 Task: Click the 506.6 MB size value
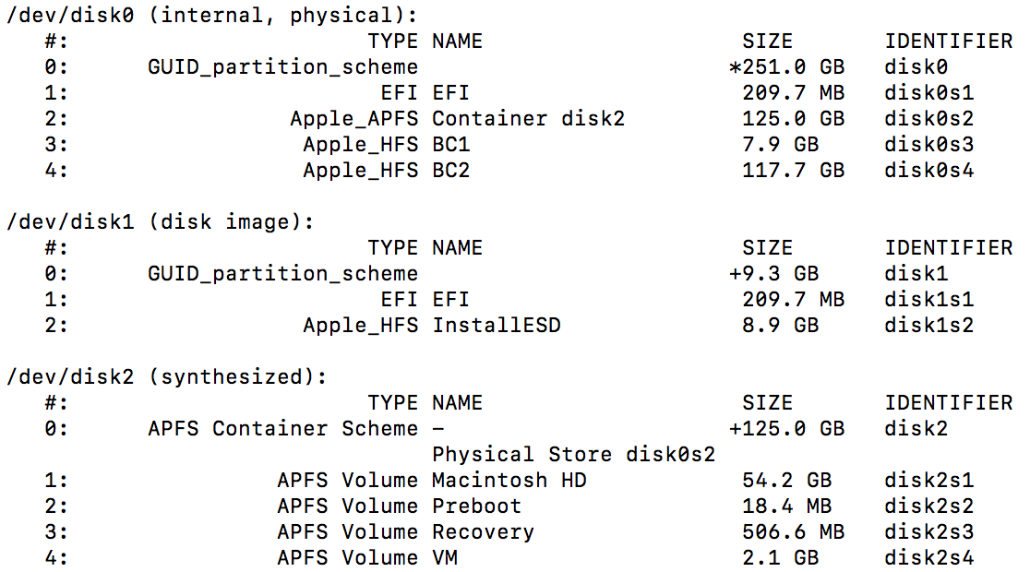point(793,531)
